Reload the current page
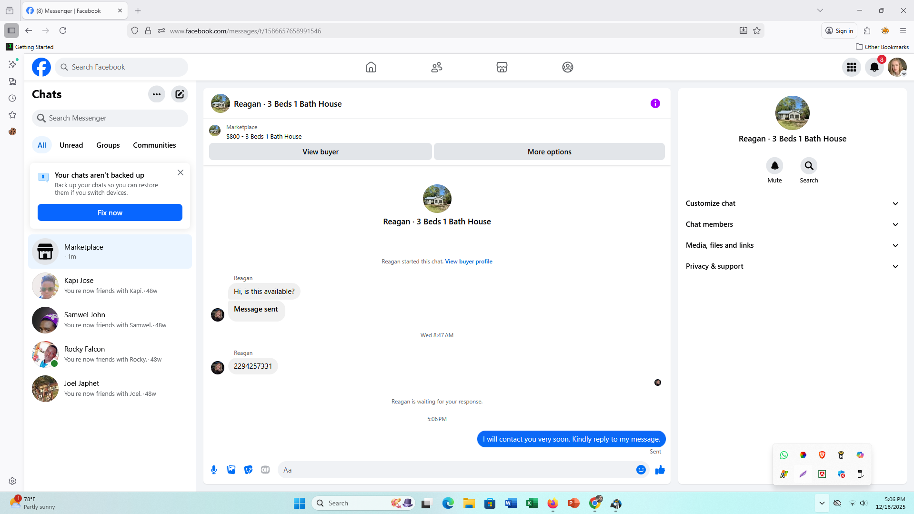 63,31
